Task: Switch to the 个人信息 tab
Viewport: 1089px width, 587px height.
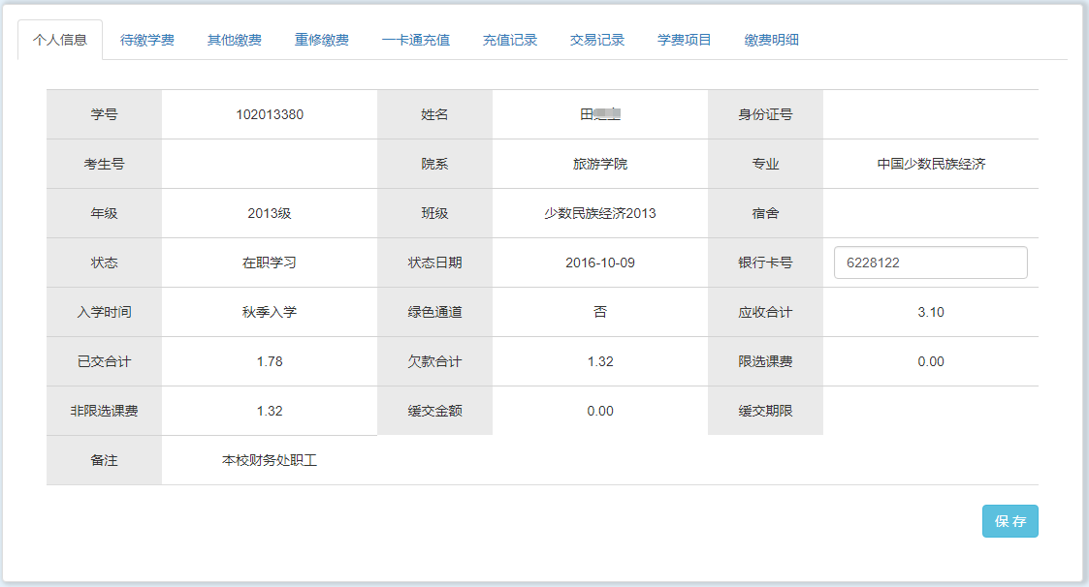Action: click(60, 40)
